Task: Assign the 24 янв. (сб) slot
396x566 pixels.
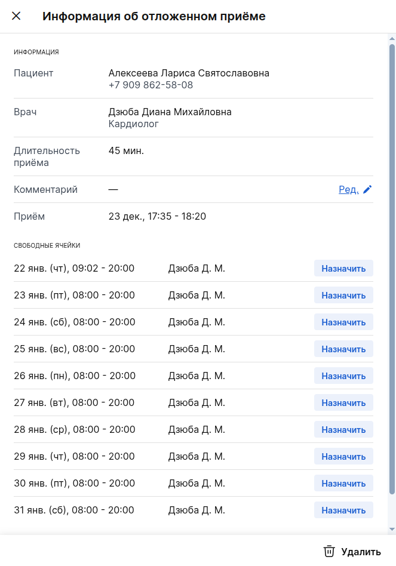Action: click(x=343, y=322)
